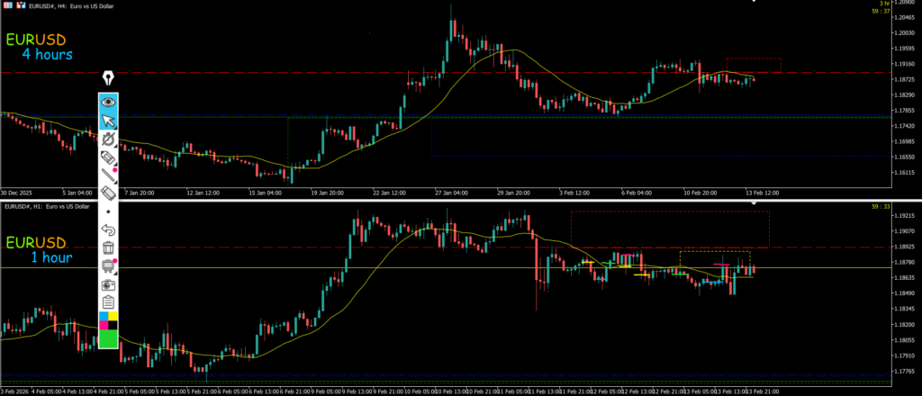Click the white shift triangle on H1 chart
Viewport: 922px width, 396px height.
point(755,204)
